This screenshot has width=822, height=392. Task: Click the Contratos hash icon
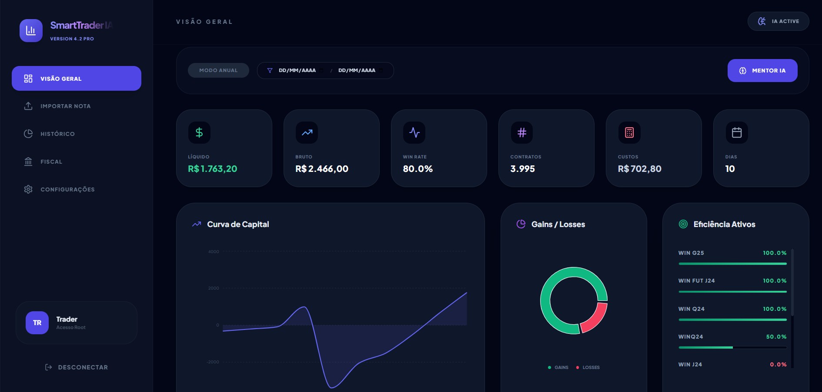pyautogui.click(x=521, y=133)
